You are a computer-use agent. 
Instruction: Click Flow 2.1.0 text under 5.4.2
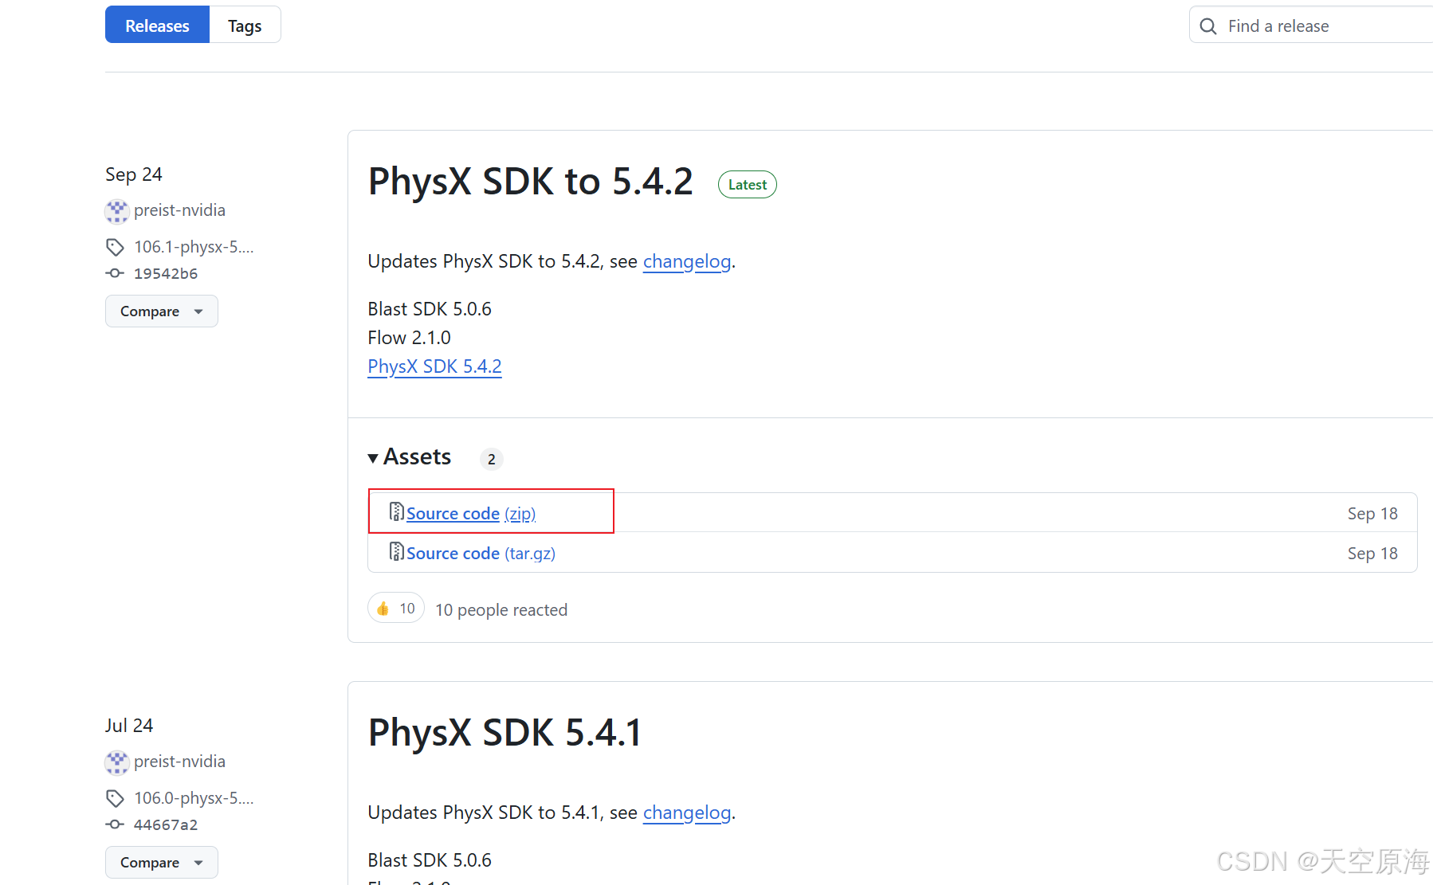(409, 338)
